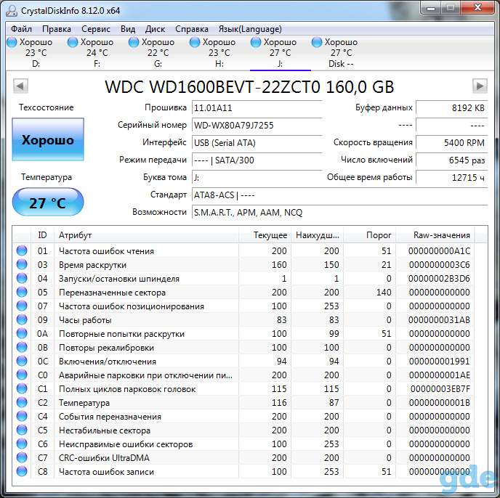Screen dimensions: 500x498
Task: Select the Частота ошибок позиционирования text
Action: [x=132, y=306]
